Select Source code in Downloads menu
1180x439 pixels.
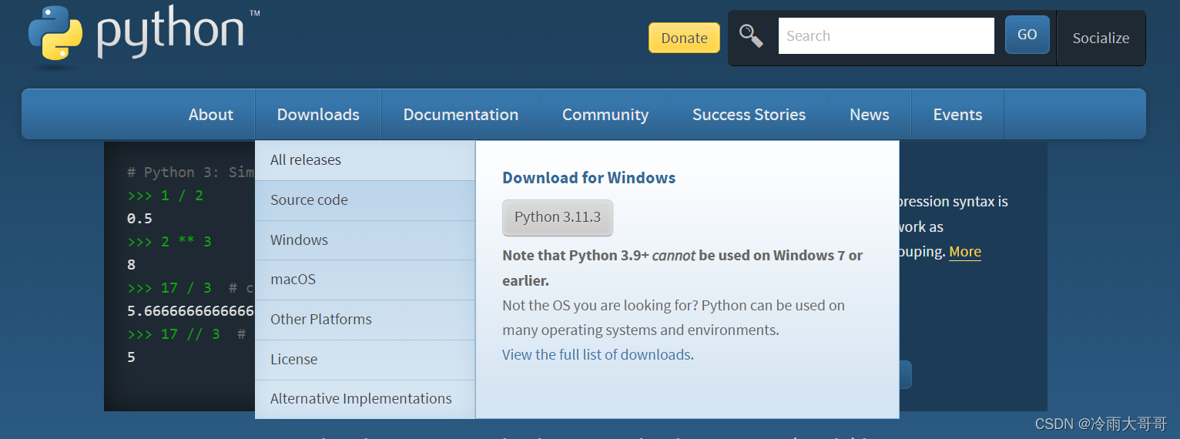[309, 200]
